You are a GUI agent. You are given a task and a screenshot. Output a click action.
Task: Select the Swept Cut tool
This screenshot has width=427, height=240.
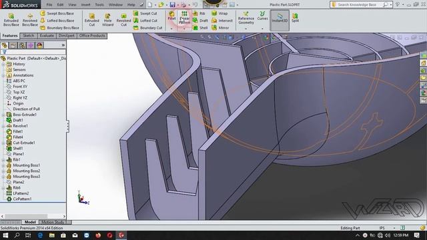tap(145, 13)
